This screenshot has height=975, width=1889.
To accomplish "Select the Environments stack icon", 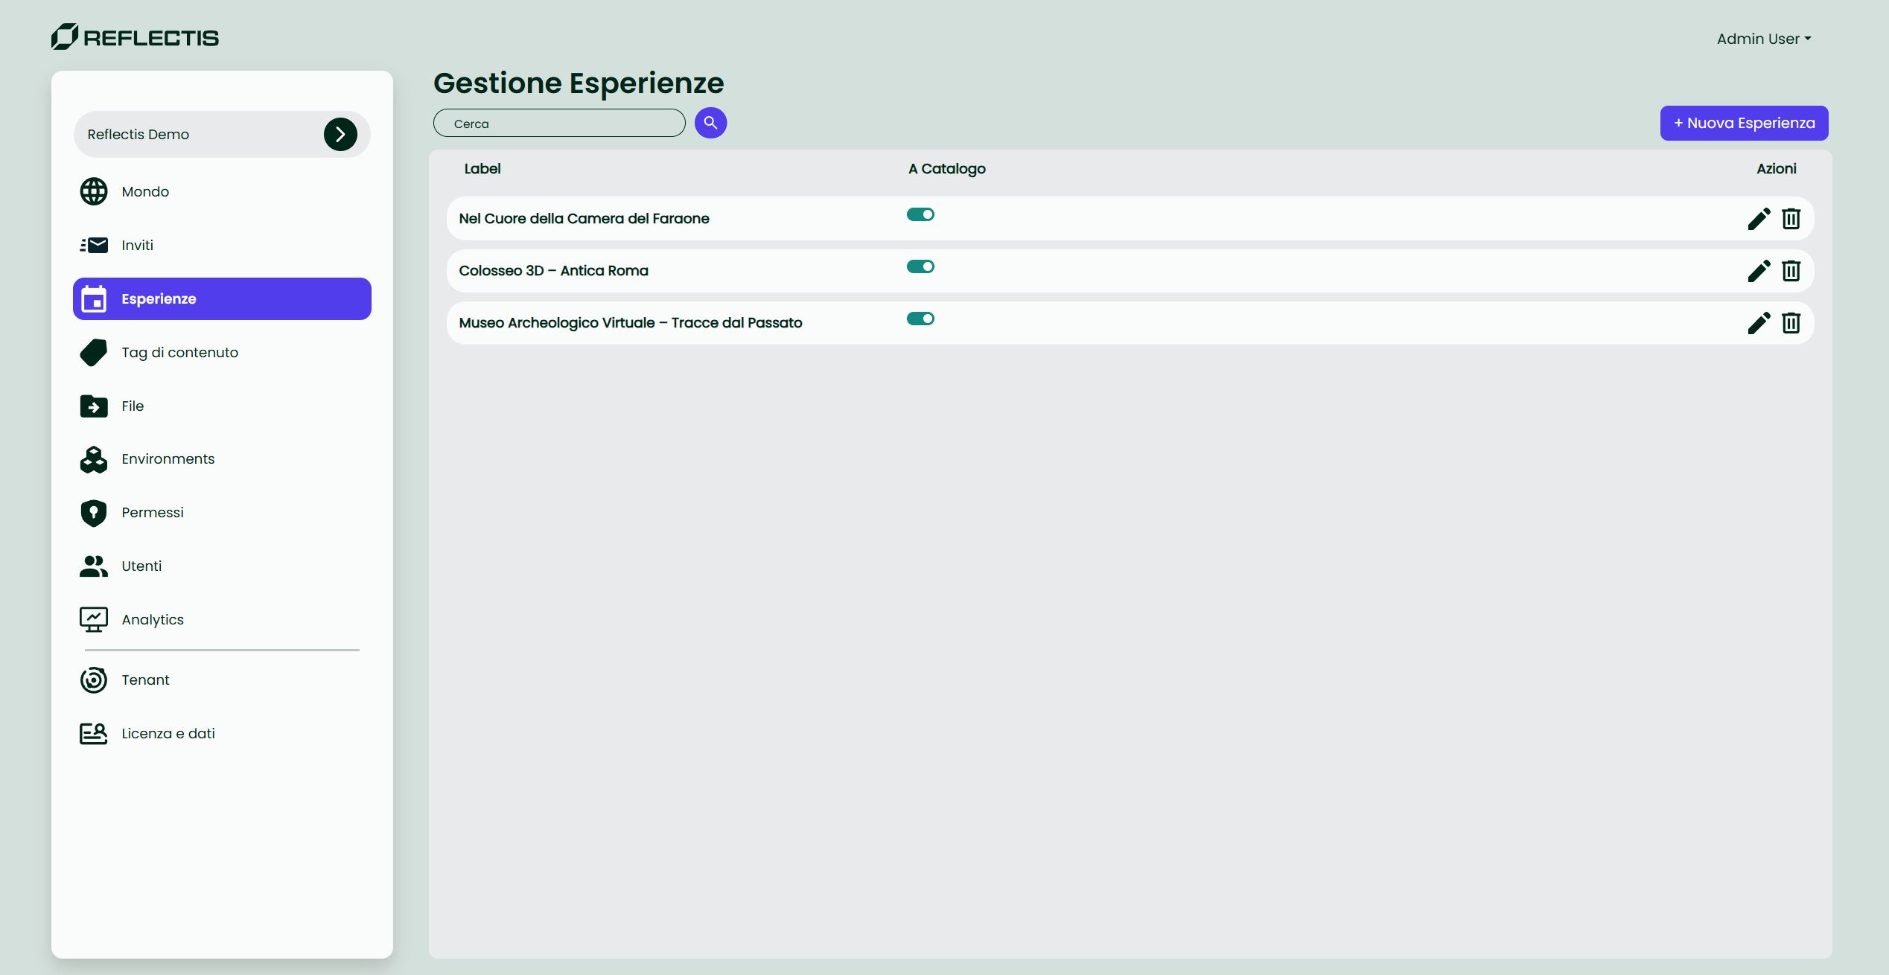I will (94, 459).
